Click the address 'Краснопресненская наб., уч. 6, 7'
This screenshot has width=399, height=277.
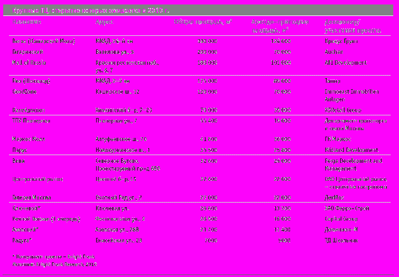click(128, 67)
